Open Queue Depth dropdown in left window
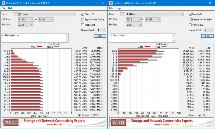 101,30
